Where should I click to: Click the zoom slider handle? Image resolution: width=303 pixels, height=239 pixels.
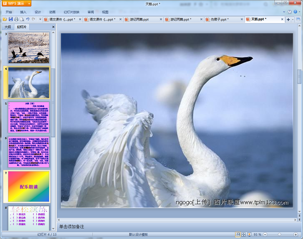coord(279,234)
